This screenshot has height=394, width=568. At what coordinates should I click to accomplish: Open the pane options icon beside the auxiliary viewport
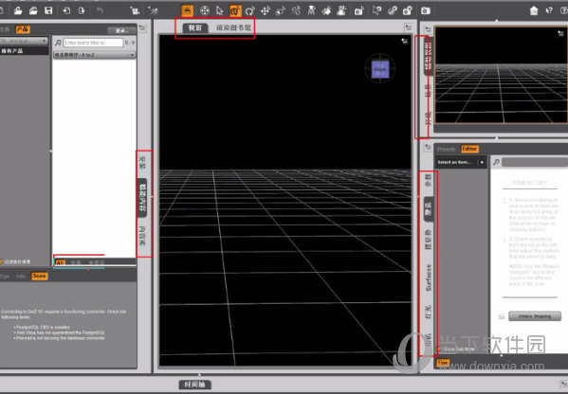point(429,29)
